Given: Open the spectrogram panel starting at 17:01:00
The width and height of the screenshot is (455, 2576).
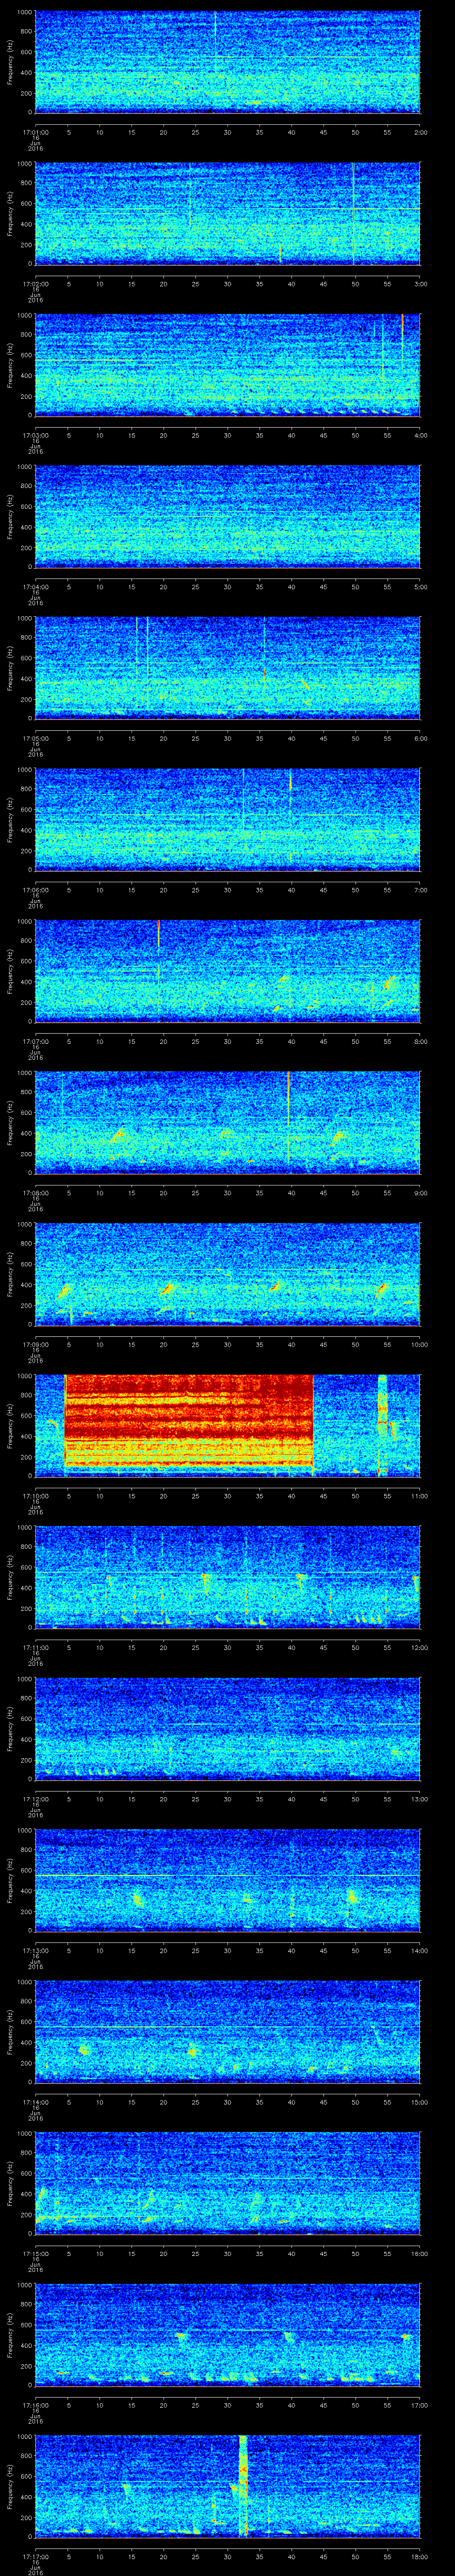Looking at the screenshot, I should point(227,62).
